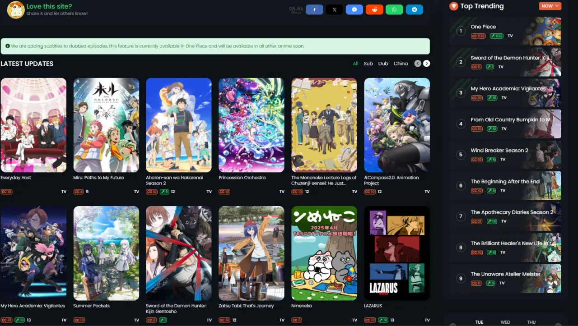Image resolution: width=578 pixels, height=326 pixels.
Task: Share the site via Telegram
Action: (414, 9)
